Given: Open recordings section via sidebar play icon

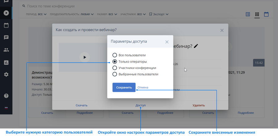Looking at the screenshot, I should (x=6, y=13).
